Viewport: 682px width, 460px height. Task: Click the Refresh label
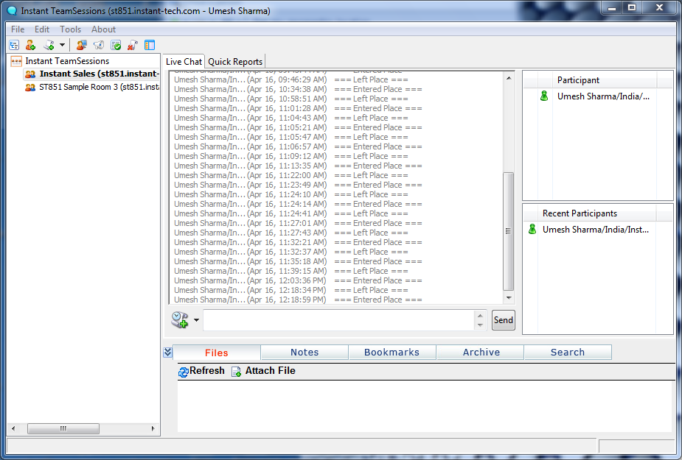pyautogui.click(x=207, y=370)
